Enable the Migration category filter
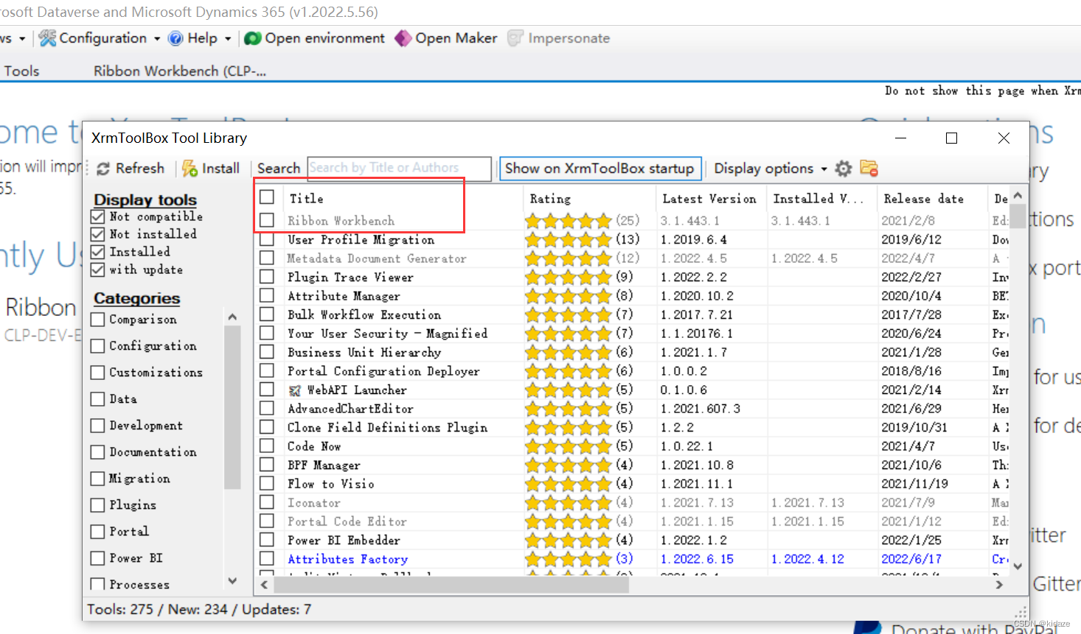 pos(97,478)
